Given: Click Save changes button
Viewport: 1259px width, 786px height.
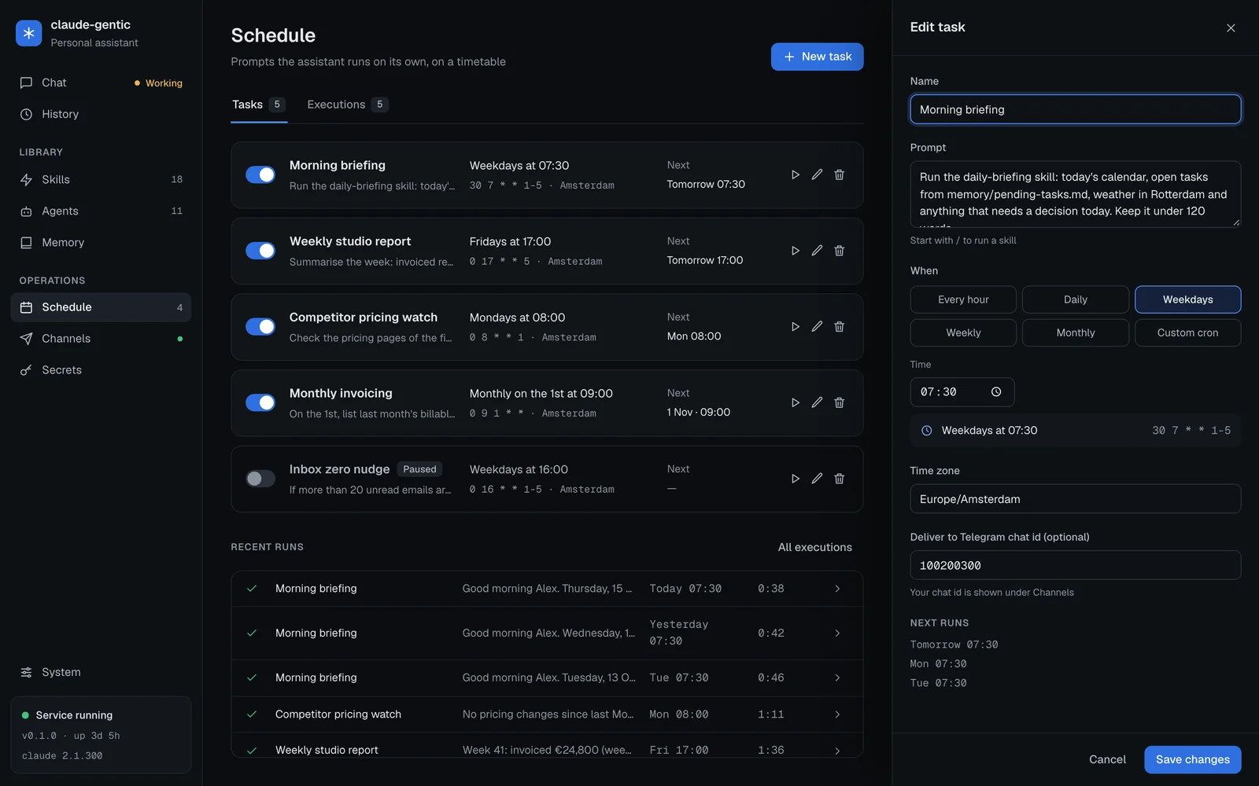Looking at the screenshot, I should point(1192,759).
